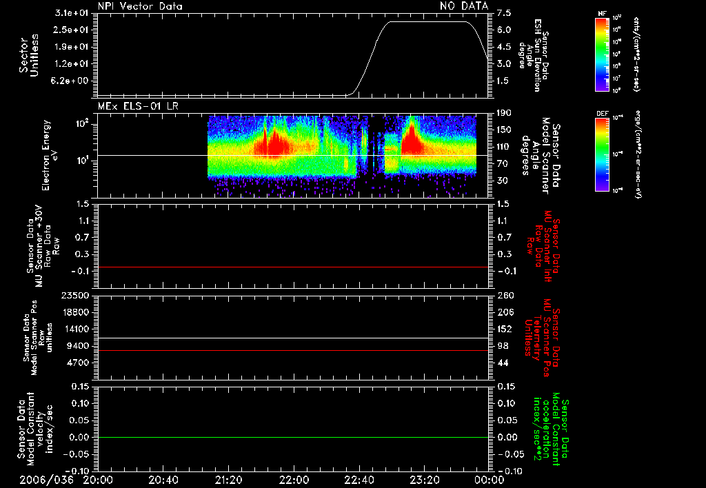
Task: Click the 110 degrees scanner angle tick
Action: click(504, 147)
